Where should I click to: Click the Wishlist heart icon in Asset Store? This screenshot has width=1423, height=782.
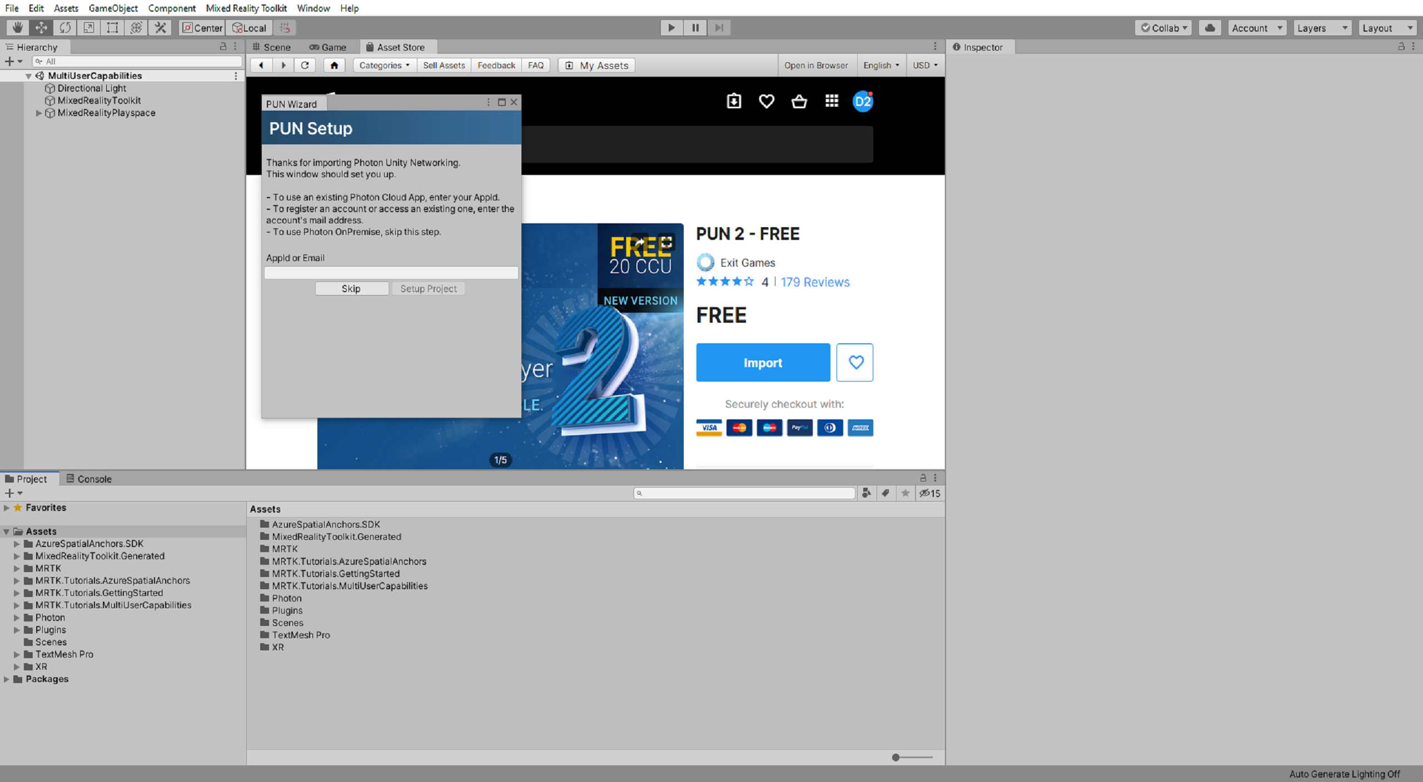click(854, 362)
